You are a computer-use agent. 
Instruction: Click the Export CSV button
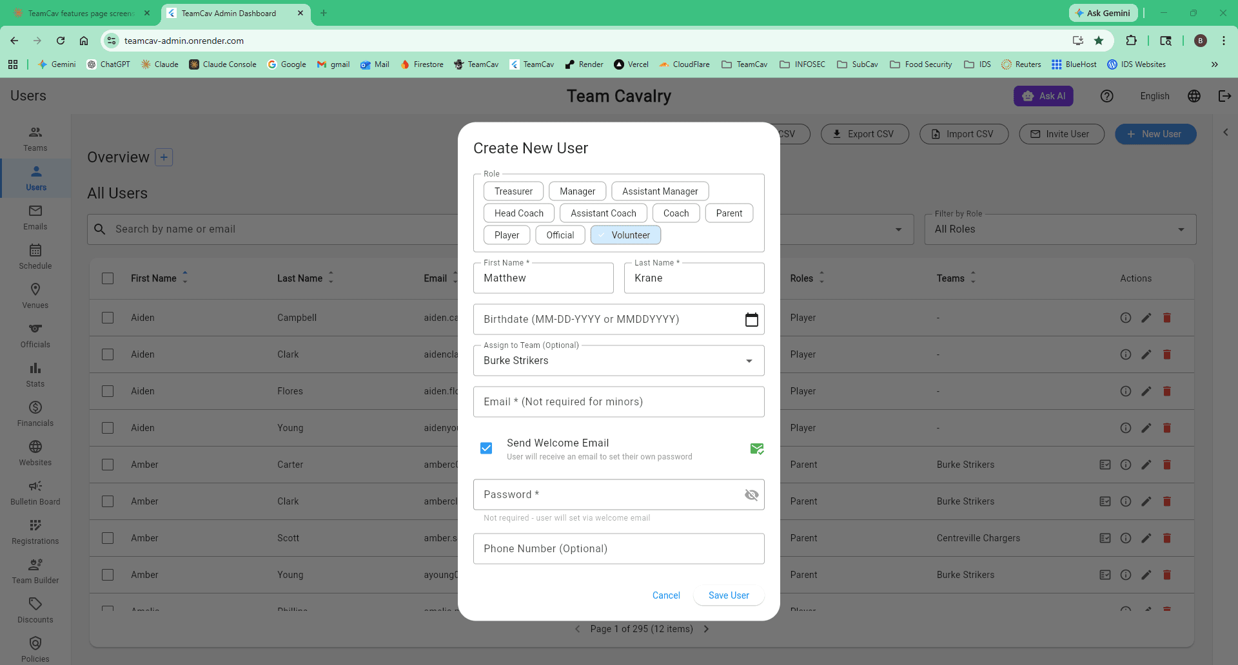[x=865, y=134]
